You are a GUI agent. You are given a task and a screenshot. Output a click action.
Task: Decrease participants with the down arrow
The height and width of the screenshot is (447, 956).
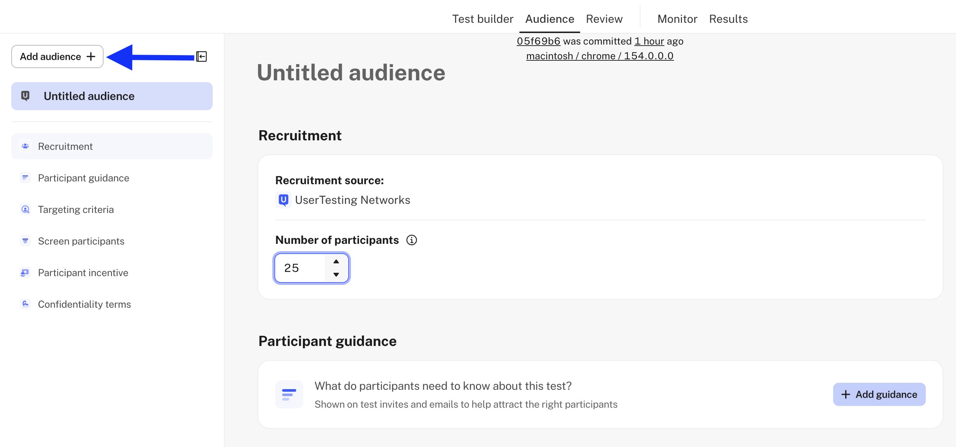click(x=336, y=274)
